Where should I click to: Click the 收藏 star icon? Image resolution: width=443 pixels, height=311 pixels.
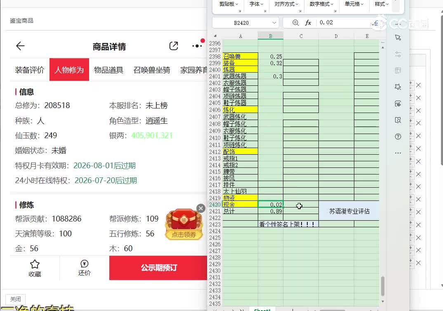35,264
